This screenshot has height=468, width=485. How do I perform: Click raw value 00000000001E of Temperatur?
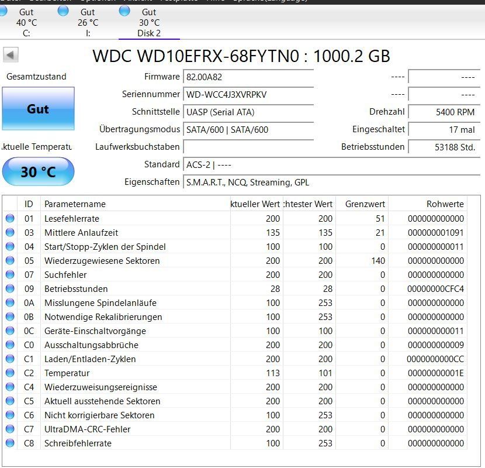(x=435, y=373)
